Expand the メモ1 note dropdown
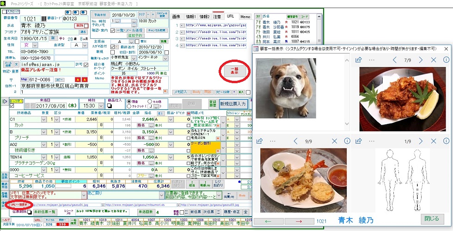Viewport: 453px width, 231px height. point(84,195)
